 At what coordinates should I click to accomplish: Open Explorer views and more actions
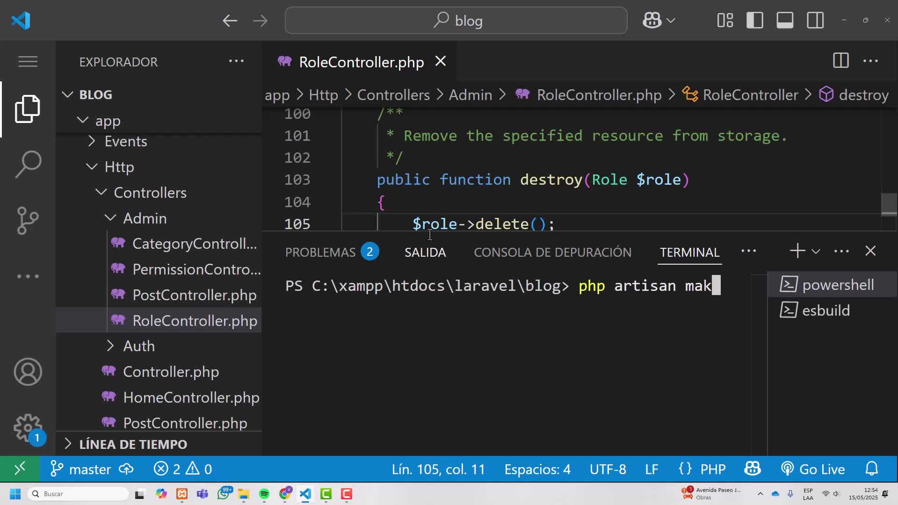click(236, 61)
